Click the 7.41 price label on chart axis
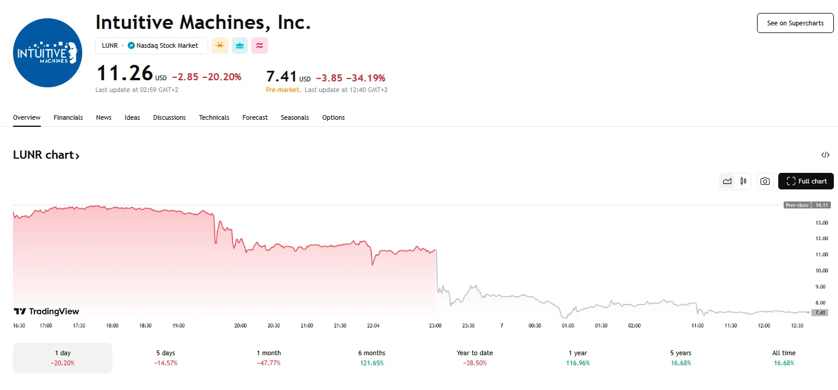 [x=820, y=313]
